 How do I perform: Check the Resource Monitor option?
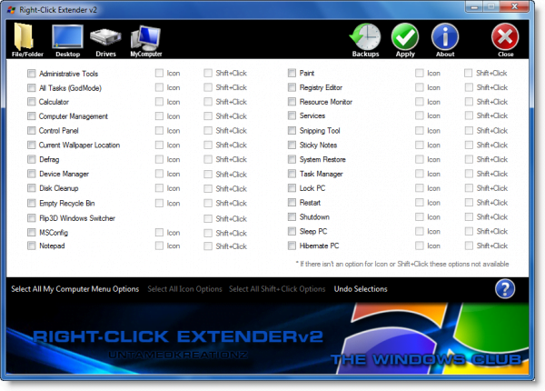tap(292, 102)
